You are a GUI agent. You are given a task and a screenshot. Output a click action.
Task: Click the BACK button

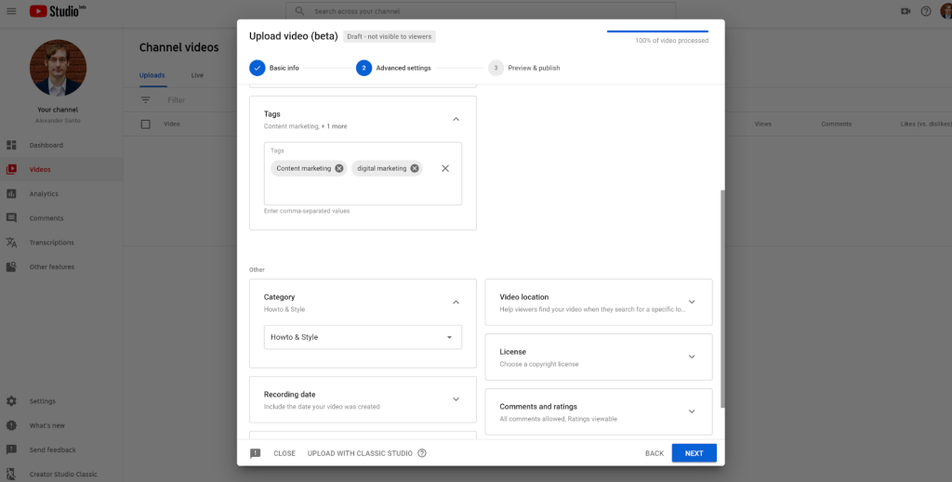tap(654, 453)
